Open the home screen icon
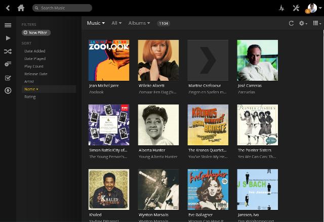324x222 pixels. 21,8
